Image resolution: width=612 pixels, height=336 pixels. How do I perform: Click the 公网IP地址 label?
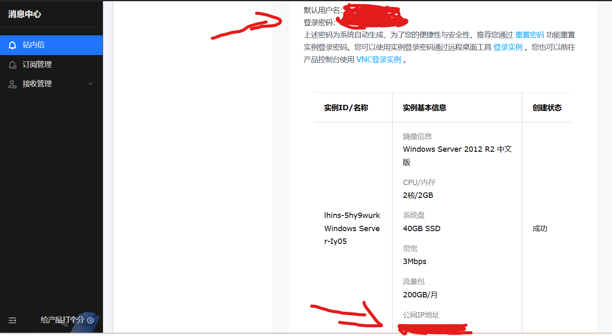click(x=421, y=315)
